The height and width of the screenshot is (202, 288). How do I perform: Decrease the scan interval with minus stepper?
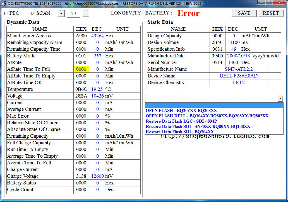[x=61, y=13]
